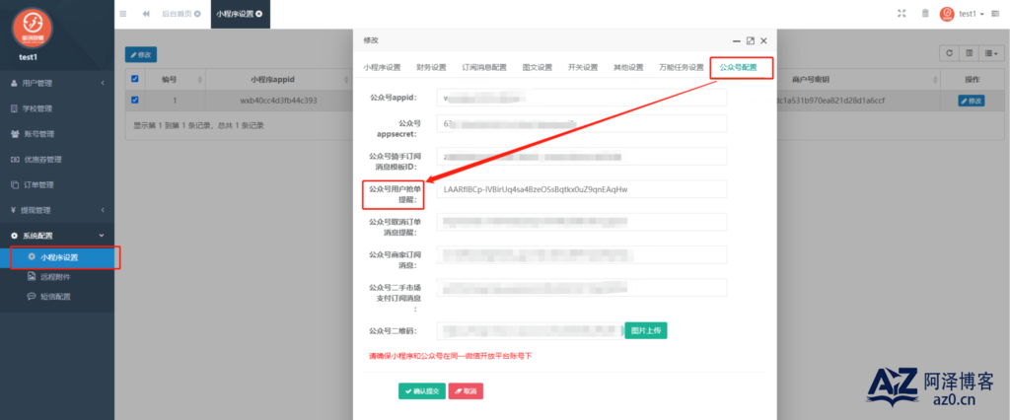
Task: Sort by the 小程序appid column header
Action: pyautogui.click(x=277, y=79)
